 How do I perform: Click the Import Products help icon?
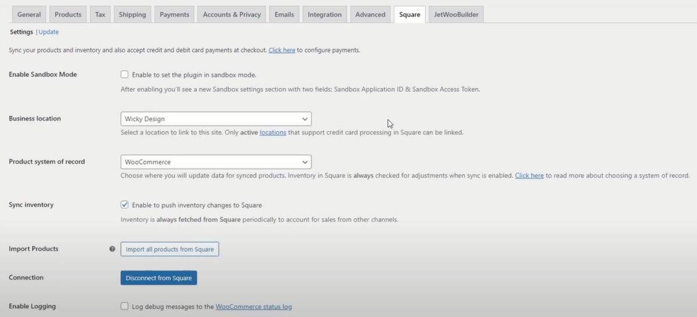112,249
